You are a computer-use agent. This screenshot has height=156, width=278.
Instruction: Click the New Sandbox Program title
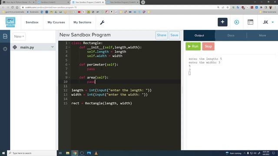tap(85, 35)
